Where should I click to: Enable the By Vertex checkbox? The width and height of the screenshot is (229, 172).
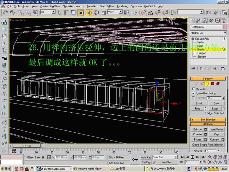click(194, 89)
